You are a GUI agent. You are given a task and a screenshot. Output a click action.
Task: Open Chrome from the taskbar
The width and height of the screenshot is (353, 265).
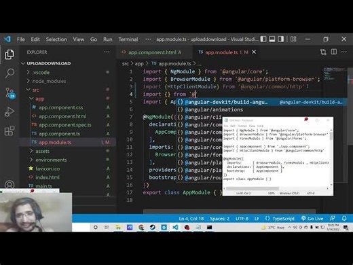[x=141, y=227]
